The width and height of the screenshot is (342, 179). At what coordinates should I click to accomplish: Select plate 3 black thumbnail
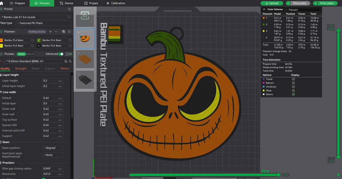point(85,79)
